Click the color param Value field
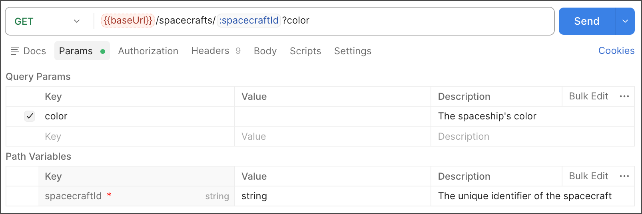The width and height of the screenshot is (642, 214). tap(332, 116)
